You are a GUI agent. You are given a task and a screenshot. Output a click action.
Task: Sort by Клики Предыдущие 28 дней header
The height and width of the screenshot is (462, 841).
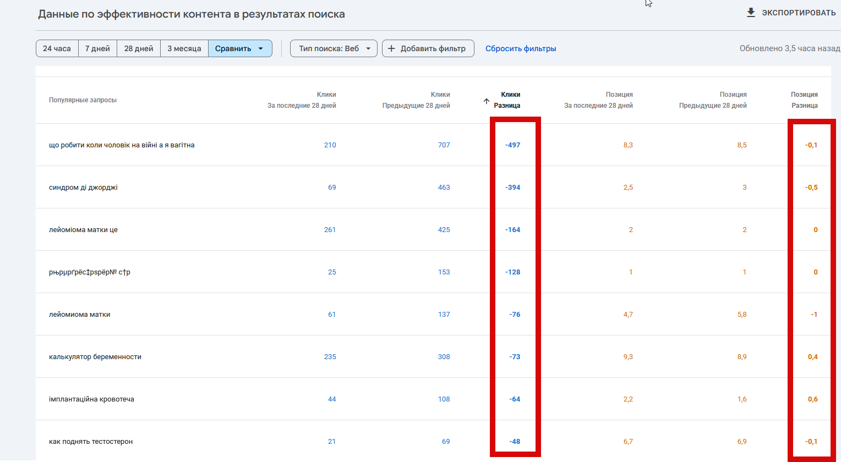pyautogui.click(x=416, y=100)
